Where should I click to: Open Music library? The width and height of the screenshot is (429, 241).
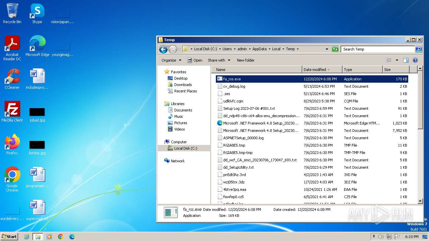point(179,116)
